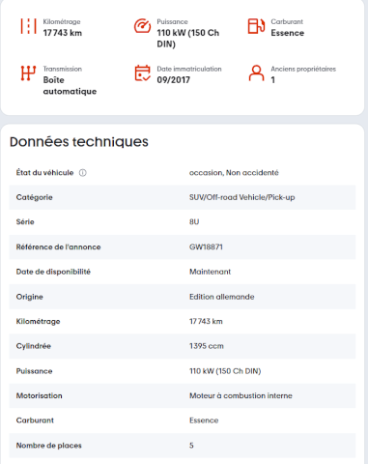Click the 'Transmission' caption in summary
This screenshot has width=368, height=464.
(x=63, y=69)
